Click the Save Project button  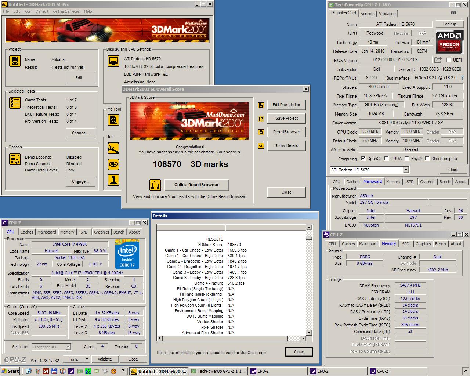[x=286, y=119]
